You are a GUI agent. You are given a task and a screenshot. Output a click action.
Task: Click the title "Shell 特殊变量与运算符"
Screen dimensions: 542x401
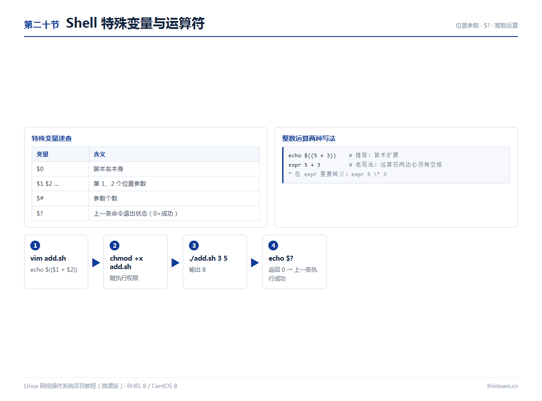coord(135,23)
